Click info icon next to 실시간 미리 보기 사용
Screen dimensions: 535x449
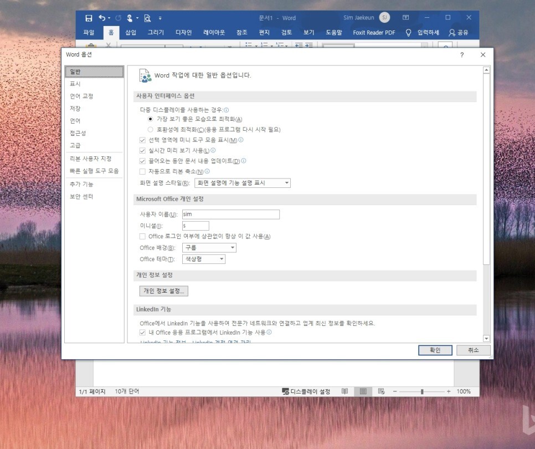point(213,150)
